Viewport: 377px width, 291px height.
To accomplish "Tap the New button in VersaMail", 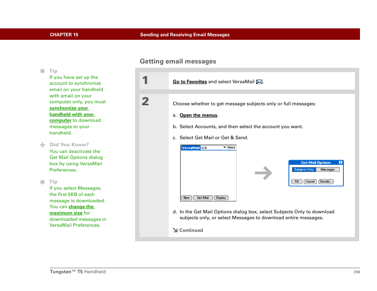I will point(187,198).
